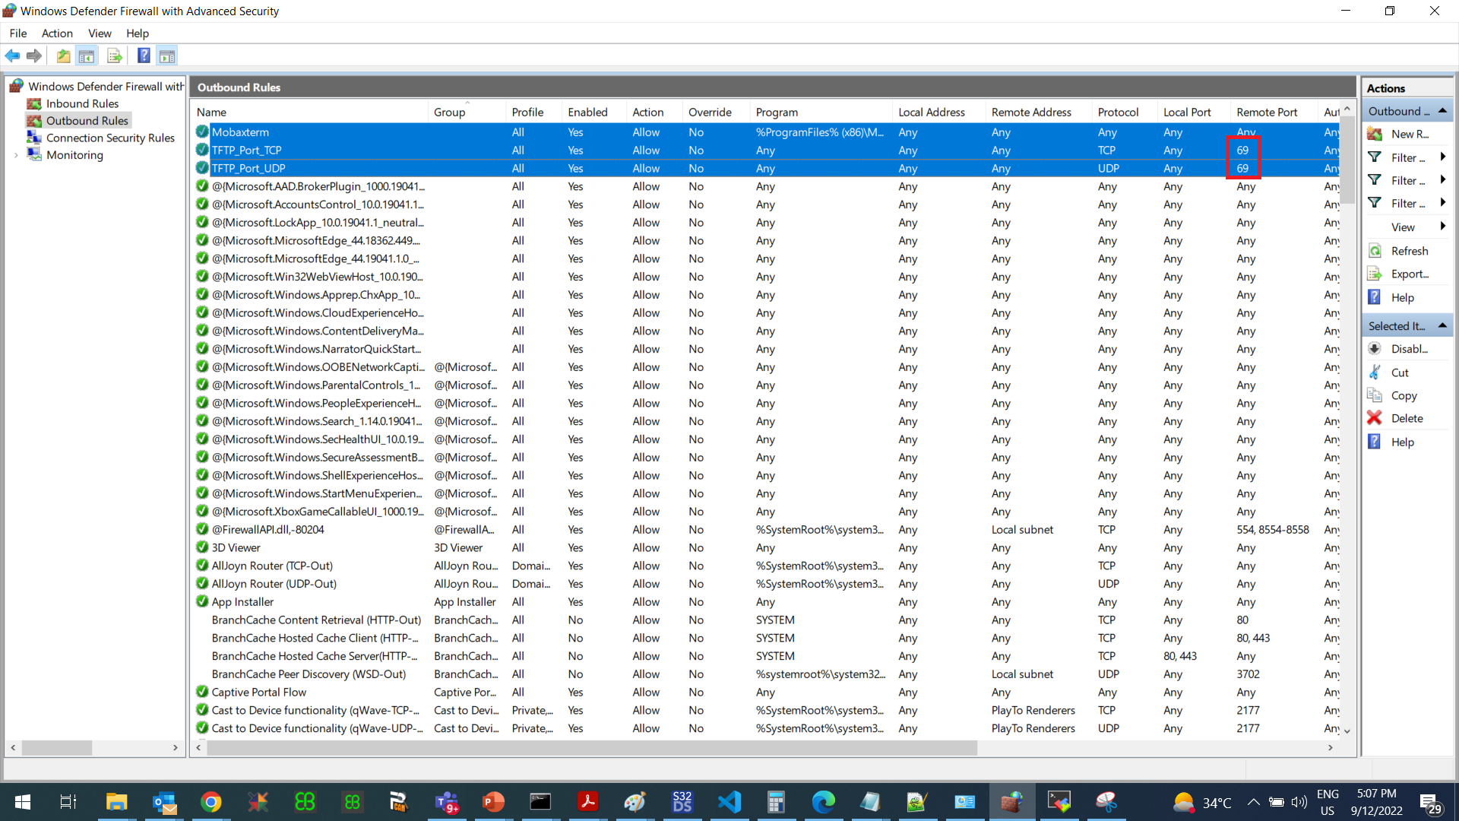Click the Inbound Rules tree icon
The image size is (1459, 821).
pos(34,103)
